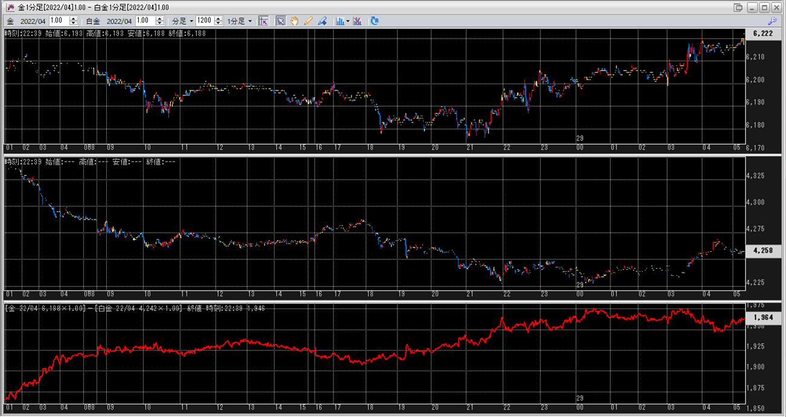Increase the 金 ratio stepper value
786x417 pixels.
click(74, 19)
